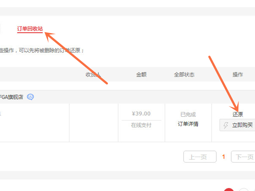Click the 已完成 order status text
This screenshot has width=255, height=191.
coord(188,115)
